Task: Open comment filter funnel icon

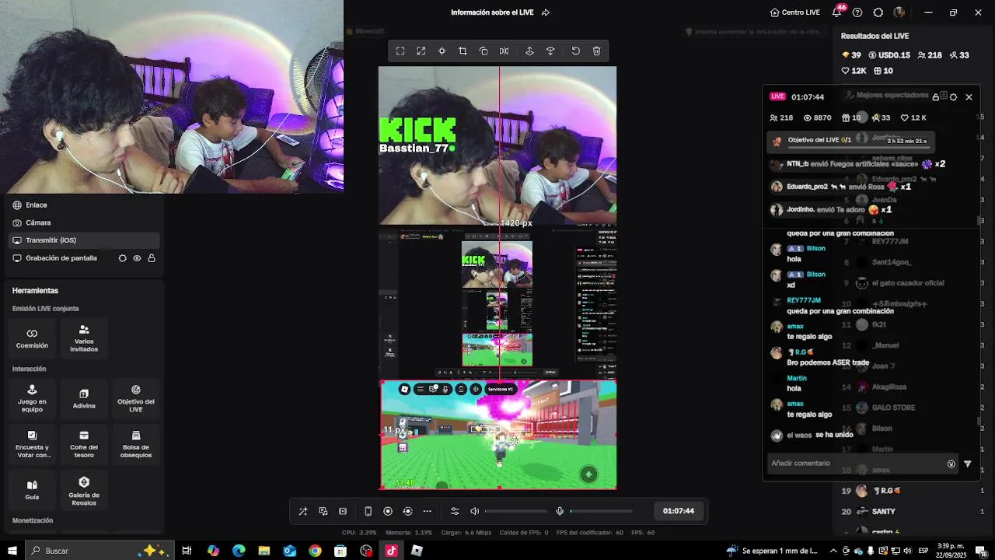Action: pyautogui.click(x=968, y=464)
